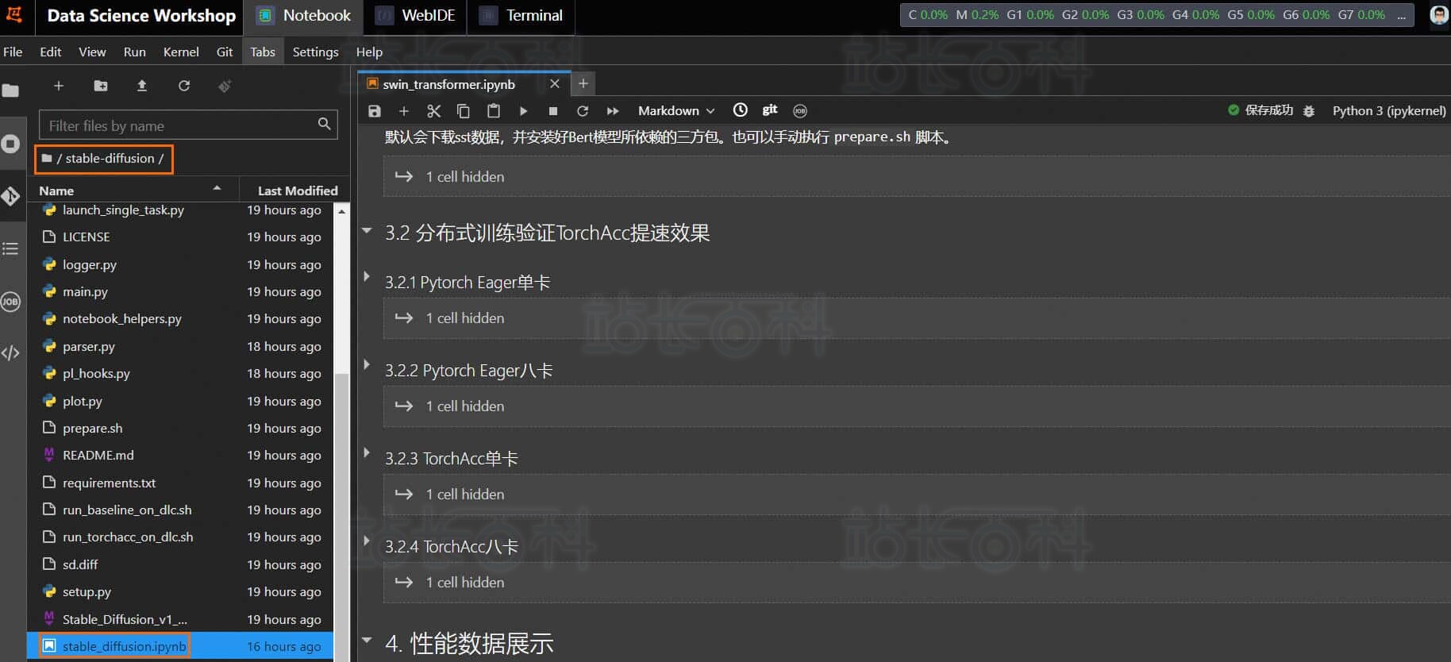Click the Python 3 (ipykernel) kernel name
This screenshot has height=662, width=1451.
coord(1389,111)
